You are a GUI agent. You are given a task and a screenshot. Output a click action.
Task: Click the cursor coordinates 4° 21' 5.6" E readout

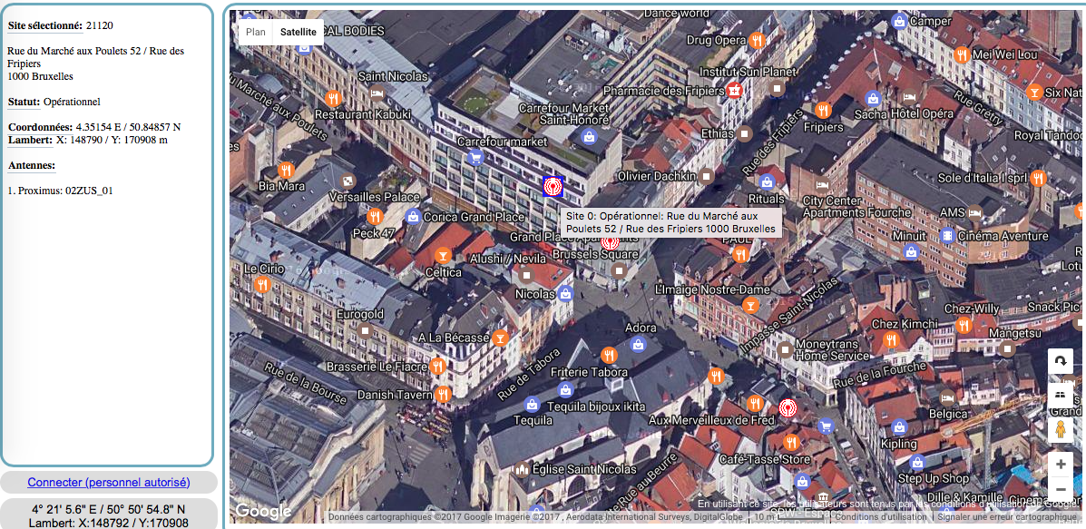109,509
